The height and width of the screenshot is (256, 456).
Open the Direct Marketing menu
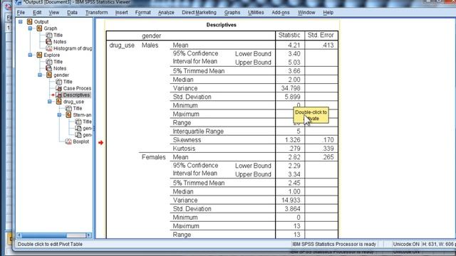point(199,13)
